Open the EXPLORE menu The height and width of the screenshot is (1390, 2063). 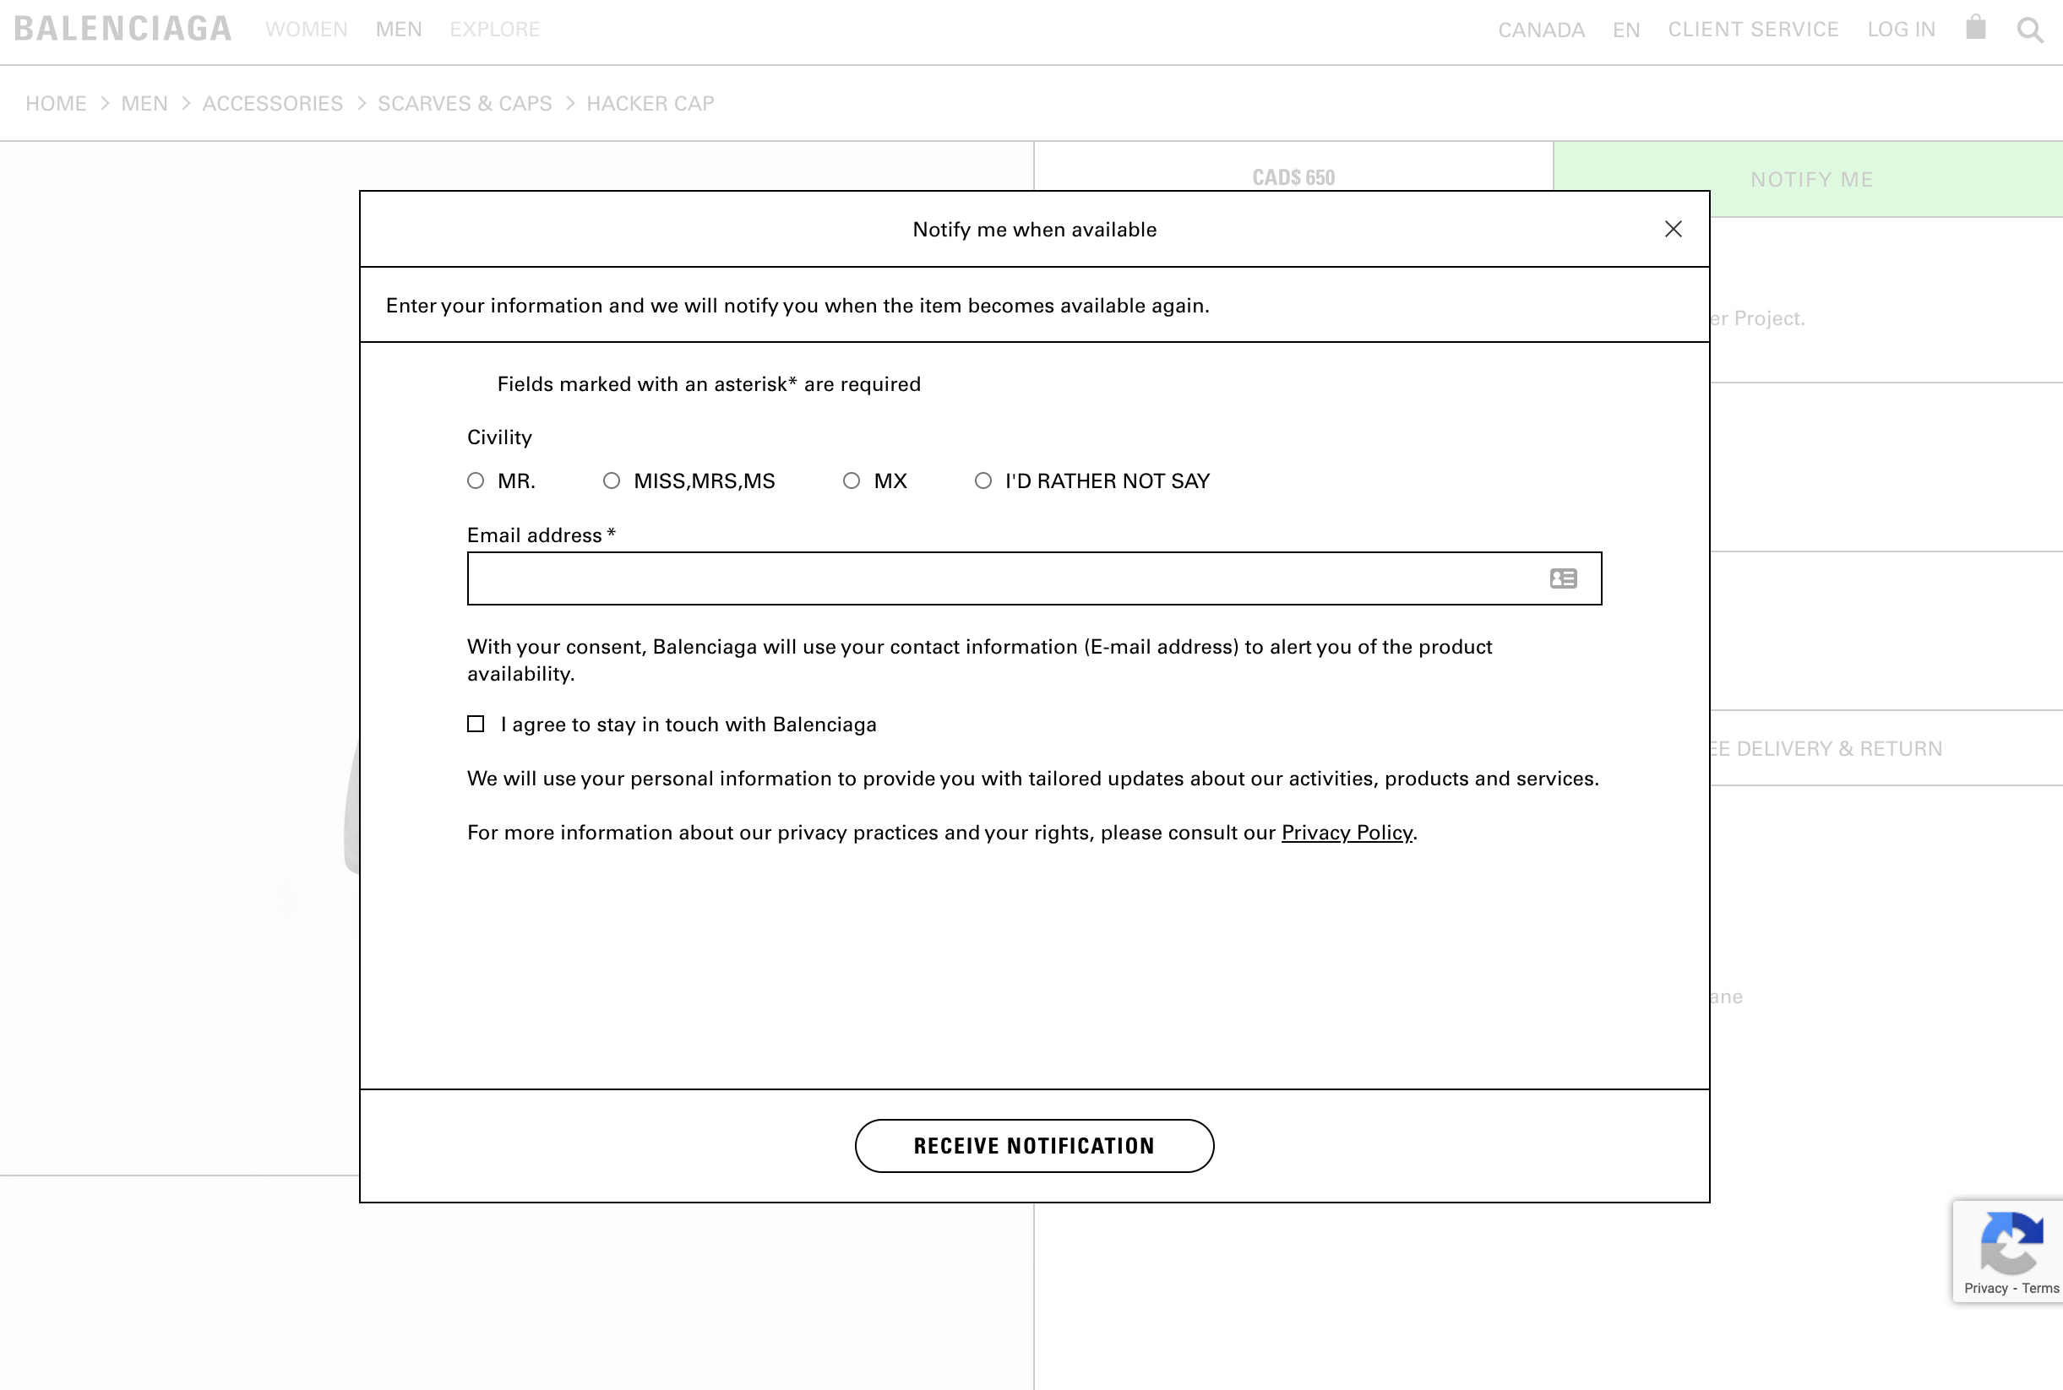[x=495, y=30]
